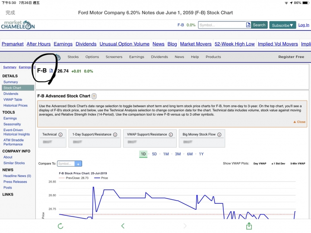The height and width of the screenshot is (233, 311).
Task: Open the Blog link
Action: [172, 44]
